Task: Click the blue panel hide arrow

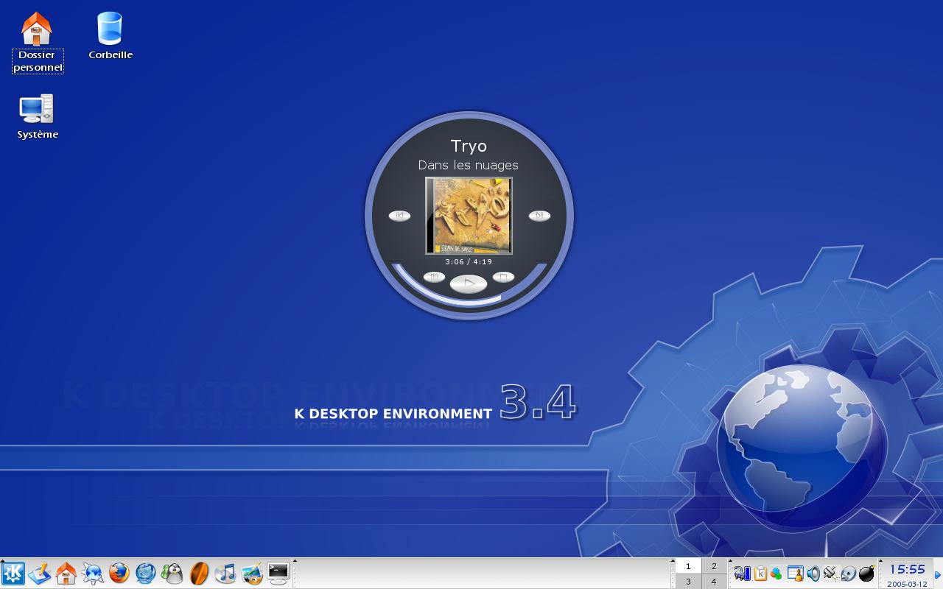Action: 938,575
